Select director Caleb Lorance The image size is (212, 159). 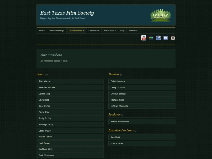pos(142,81)
